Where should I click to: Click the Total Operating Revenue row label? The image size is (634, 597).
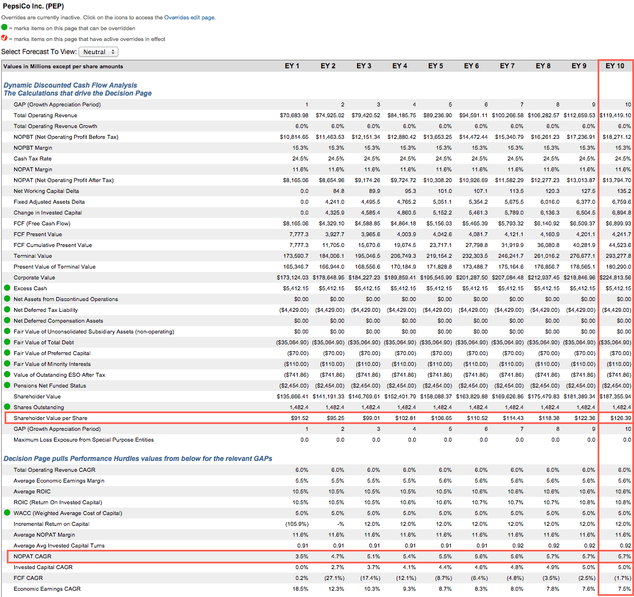tap(46, 115)
